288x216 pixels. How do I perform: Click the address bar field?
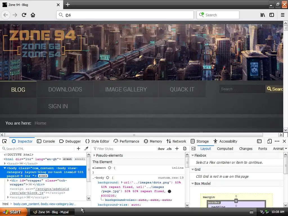point(125,15)
